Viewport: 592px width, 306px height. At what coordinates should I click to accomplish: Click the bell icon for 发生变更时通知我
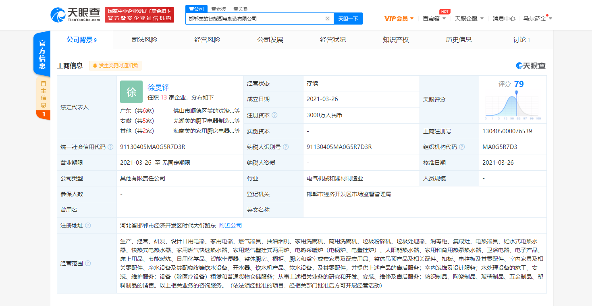click(x=95, y=66)
